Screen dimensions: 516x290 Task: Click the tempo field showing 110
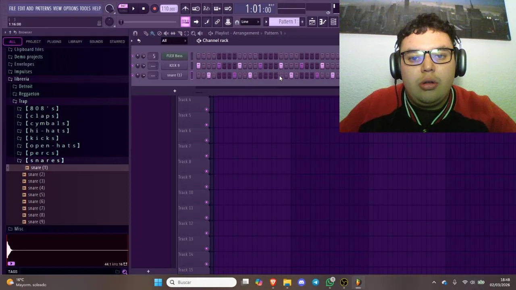(169, 8)
